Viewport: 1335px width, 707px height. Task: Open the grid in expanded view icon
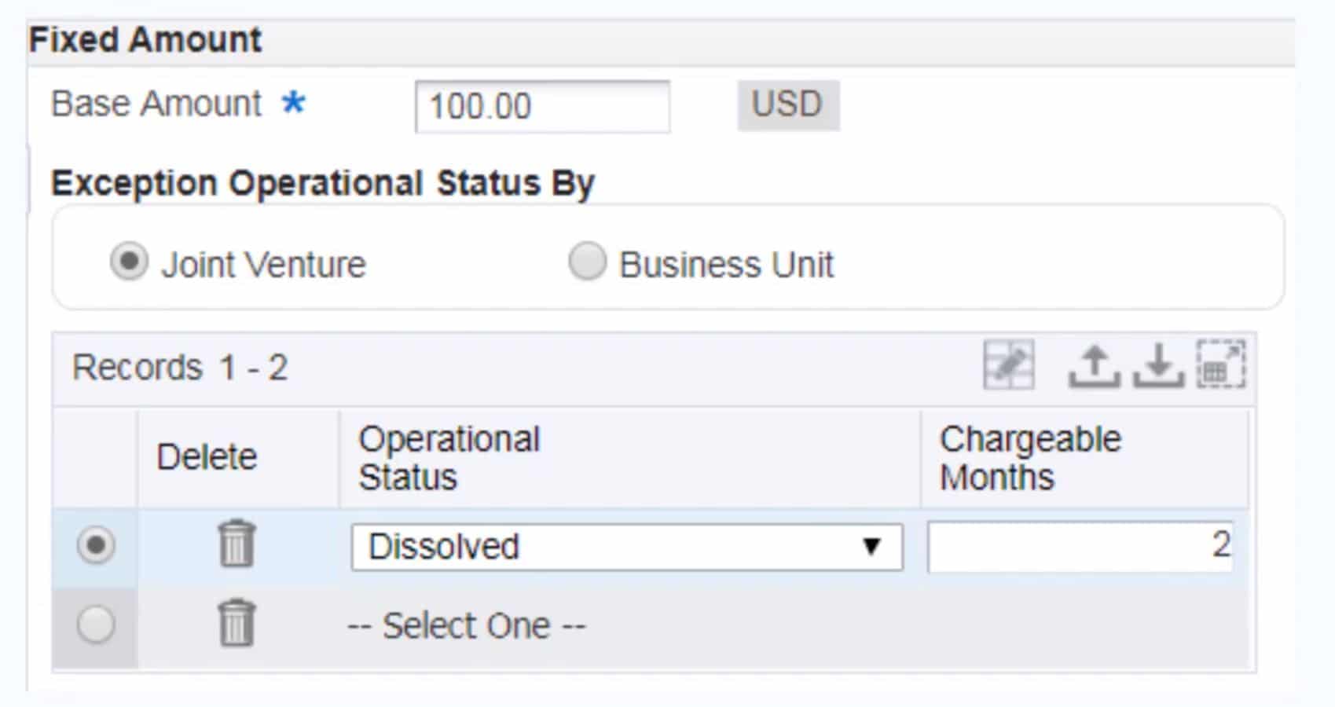pyautogui.click(x=1219, y=364)
